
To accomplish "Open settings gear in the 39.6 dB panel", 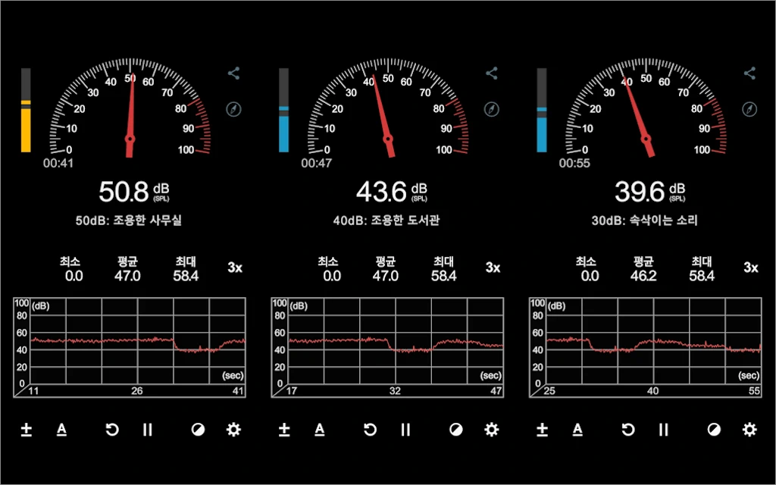I will click(749, 430).
